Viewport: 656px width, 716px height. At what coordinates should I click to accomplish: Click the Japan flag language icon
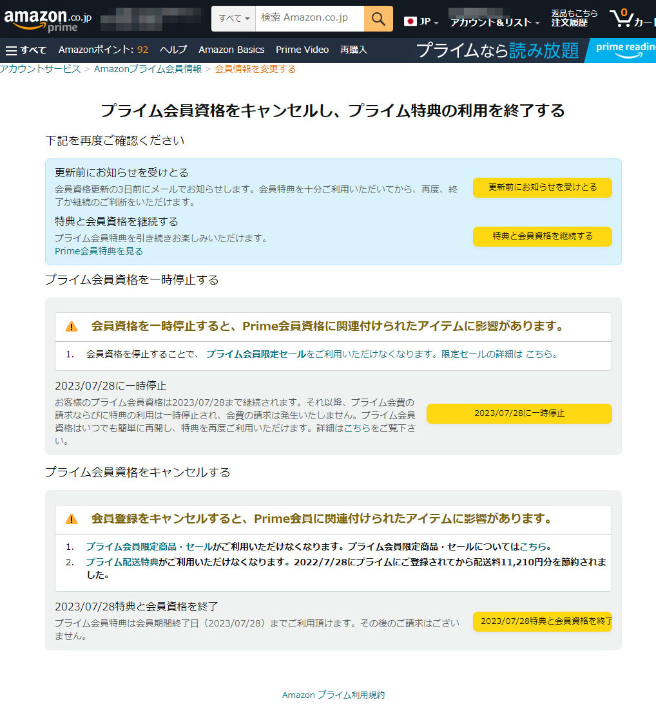tap(410, 21)
